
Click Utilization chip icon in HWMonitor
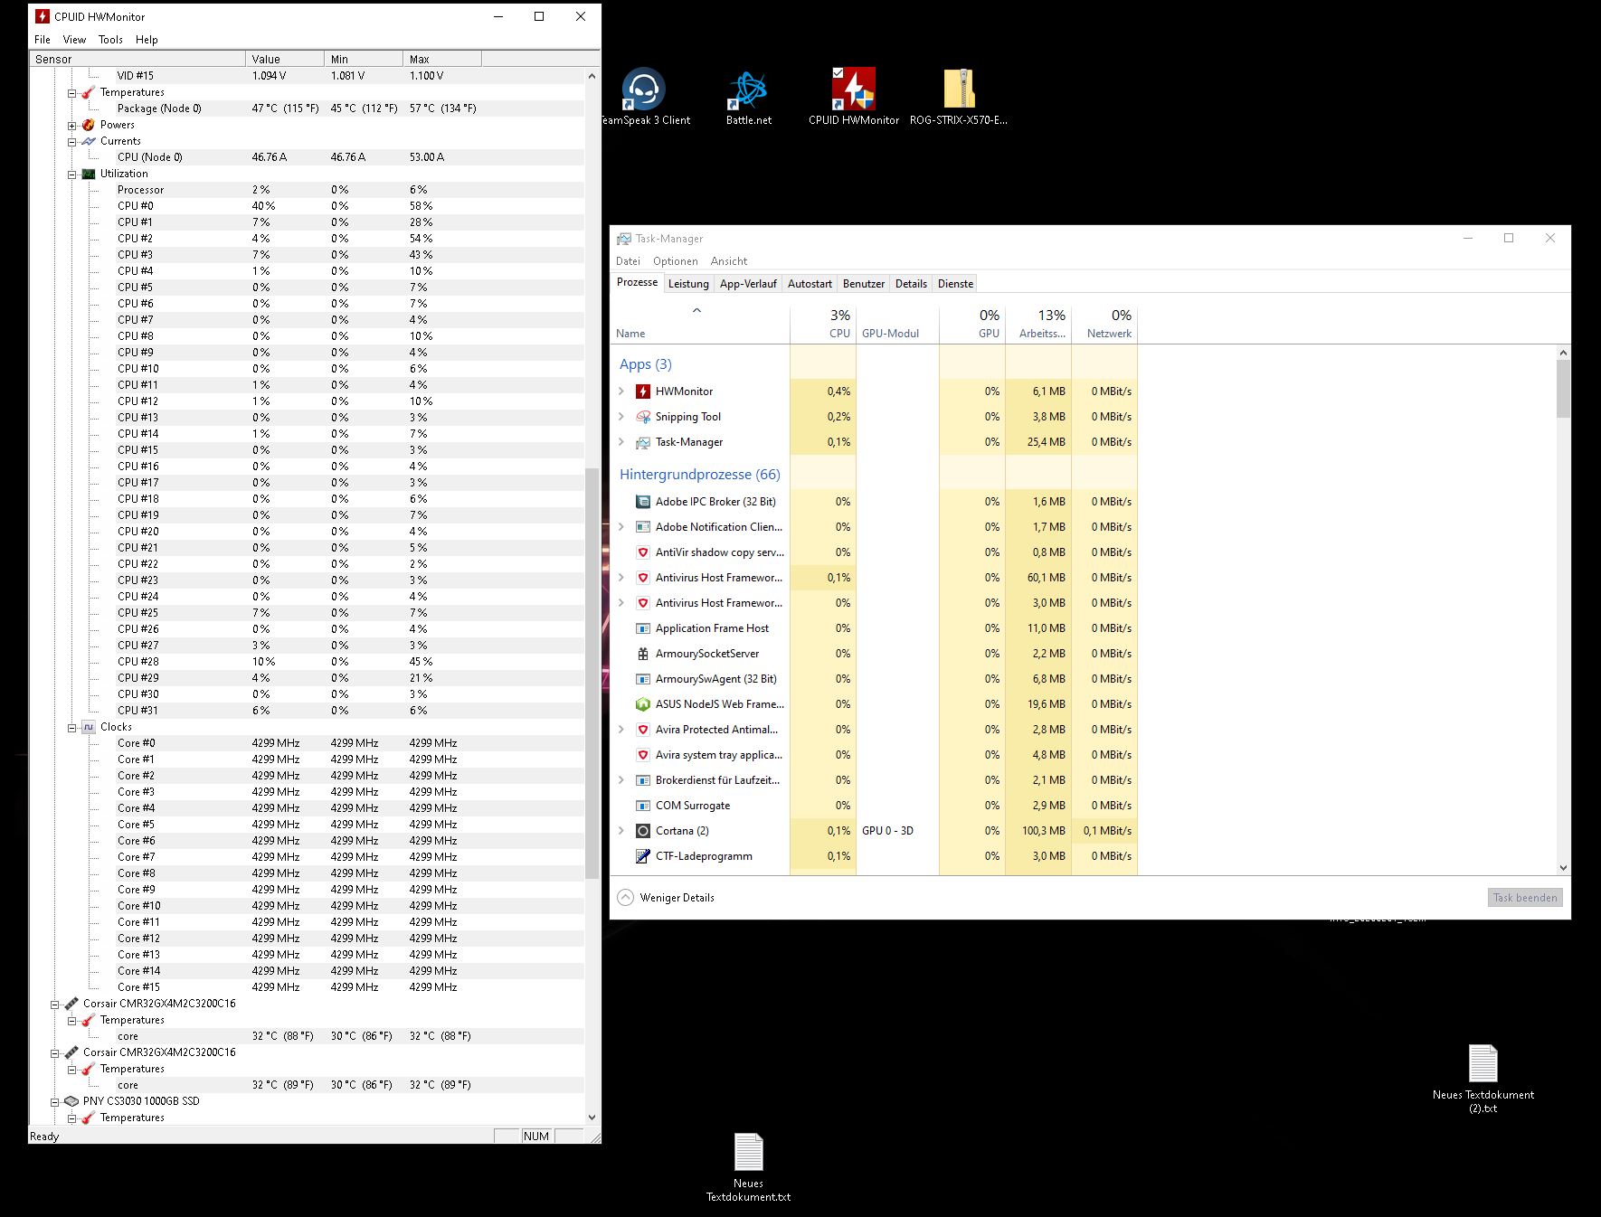(x=89, y=174)
